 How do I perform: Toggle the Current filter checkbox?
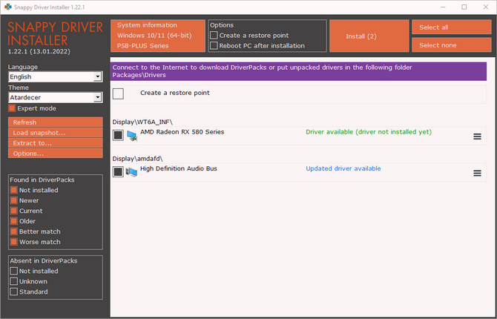13,211
